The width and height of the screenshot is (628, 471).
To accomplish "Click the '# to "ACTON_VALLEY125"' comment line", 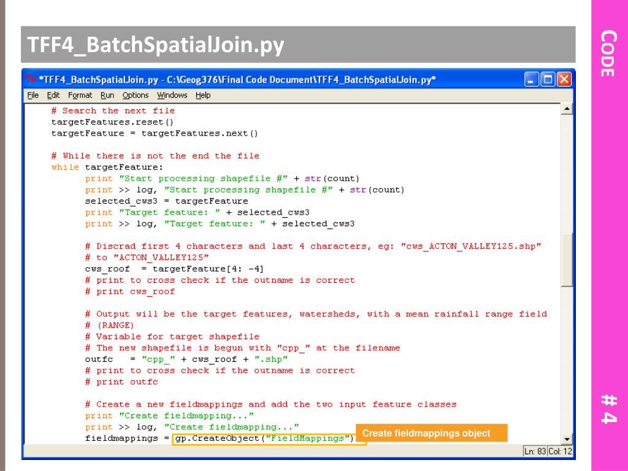I will 147,258.
